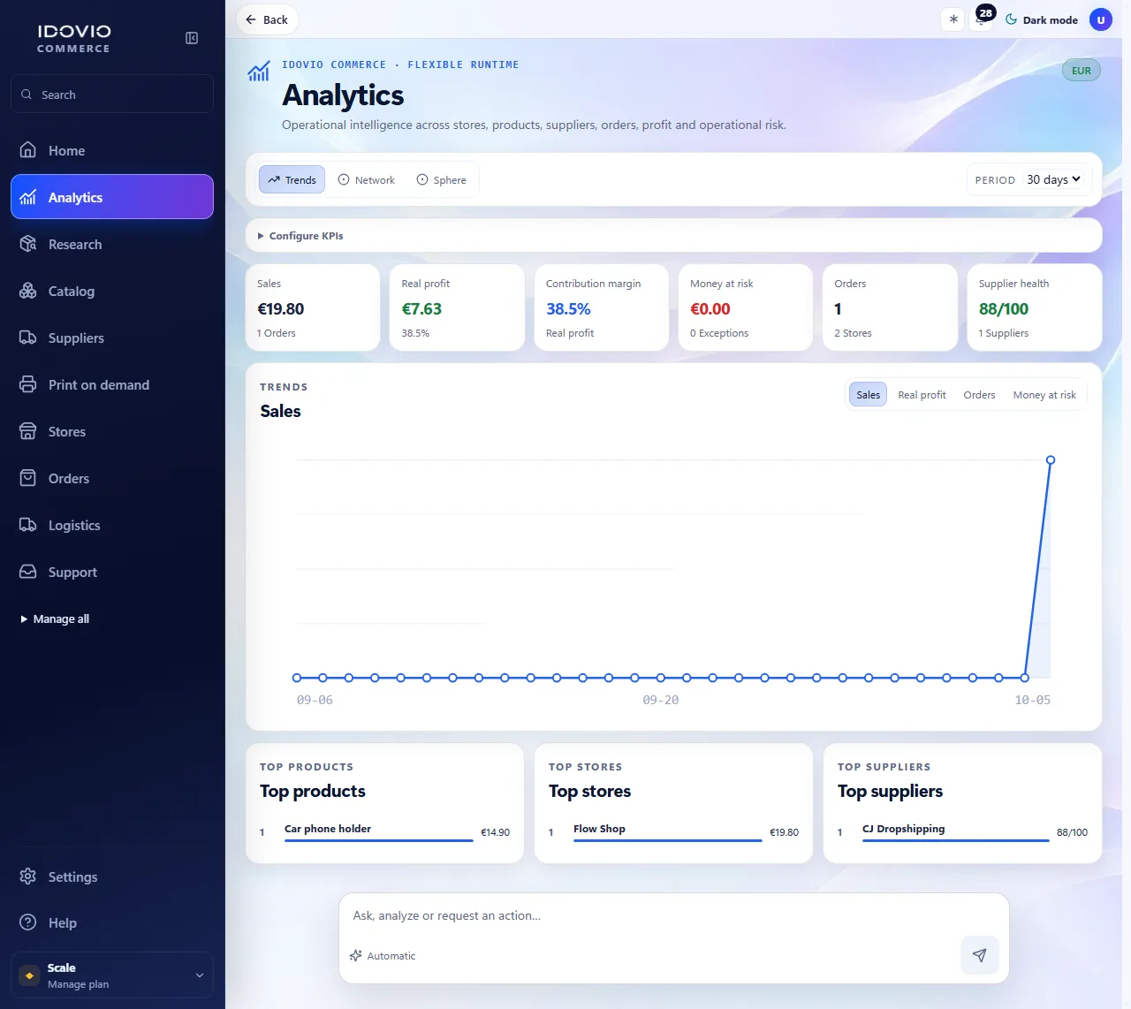Image resolution: width=1131 pixels, height=1009 pixels.
Task: Click the Catalog icon in sidebar
Action: click(28, 291)
